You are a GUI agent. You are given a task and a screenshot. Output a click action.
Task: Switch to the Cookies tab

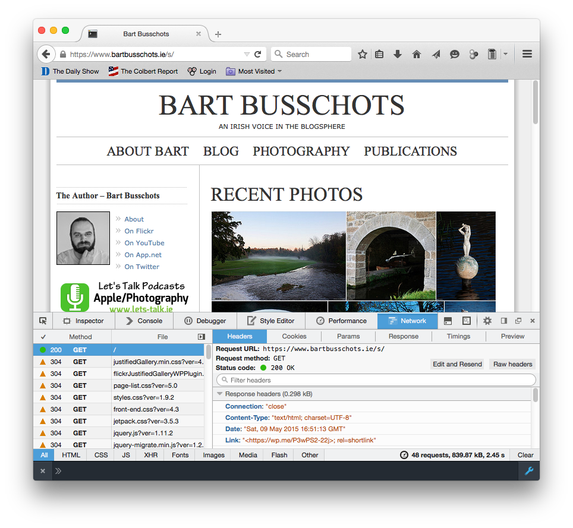(x=294, y=336)
